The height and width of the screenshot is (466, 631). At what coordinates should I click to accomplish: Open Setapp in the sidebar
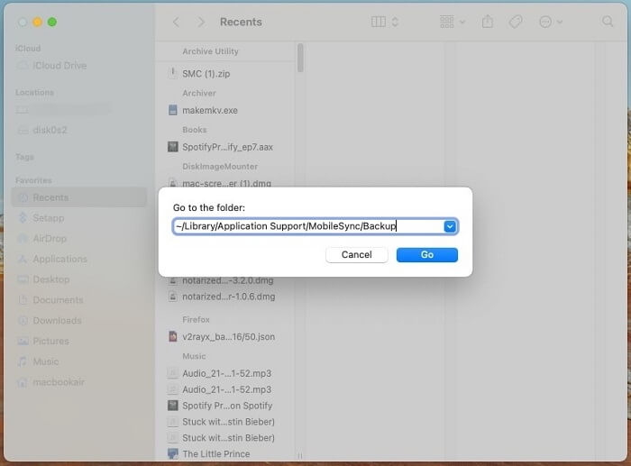[x=49, y=218]
